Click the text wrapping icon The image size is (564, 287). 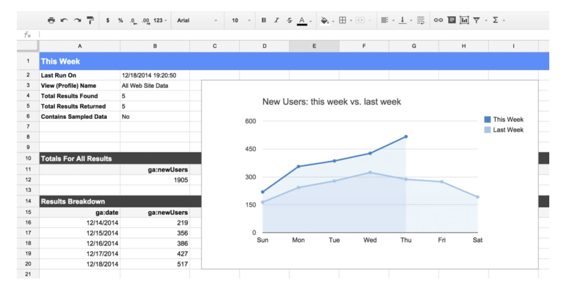click(x=421, y=20)
